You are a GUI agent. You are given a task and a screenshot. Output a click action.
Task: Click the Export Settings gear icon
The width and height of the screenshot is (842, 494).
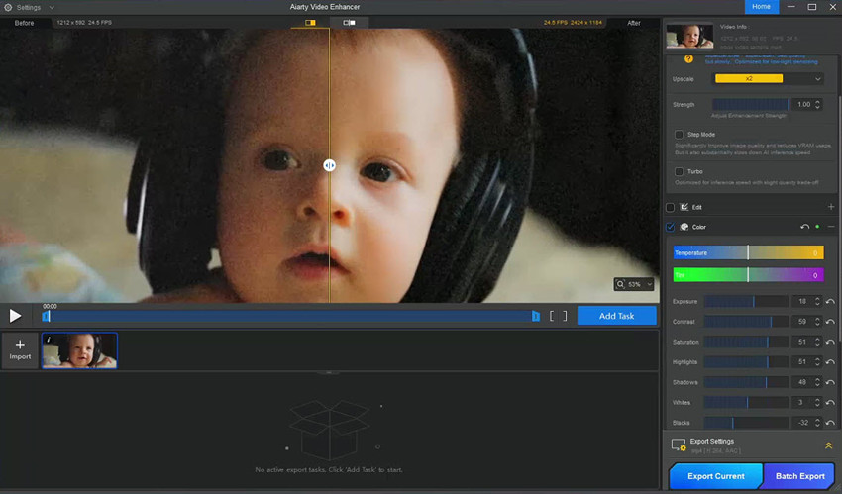coord(679,445)
